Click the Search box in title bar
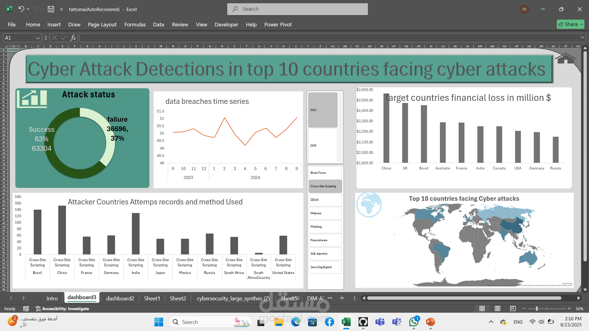Viewport: 589px width, 331px height. [297, 9]
